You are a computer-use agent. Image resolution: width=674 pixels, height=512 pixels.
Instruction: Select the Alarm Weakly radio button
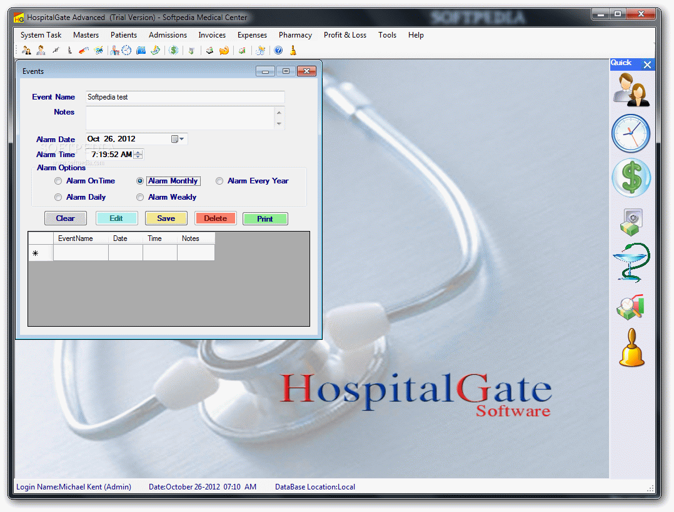(139, 197)
